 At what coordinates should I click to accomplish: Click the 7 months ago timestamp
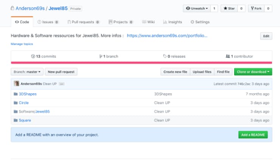(258, 94)
